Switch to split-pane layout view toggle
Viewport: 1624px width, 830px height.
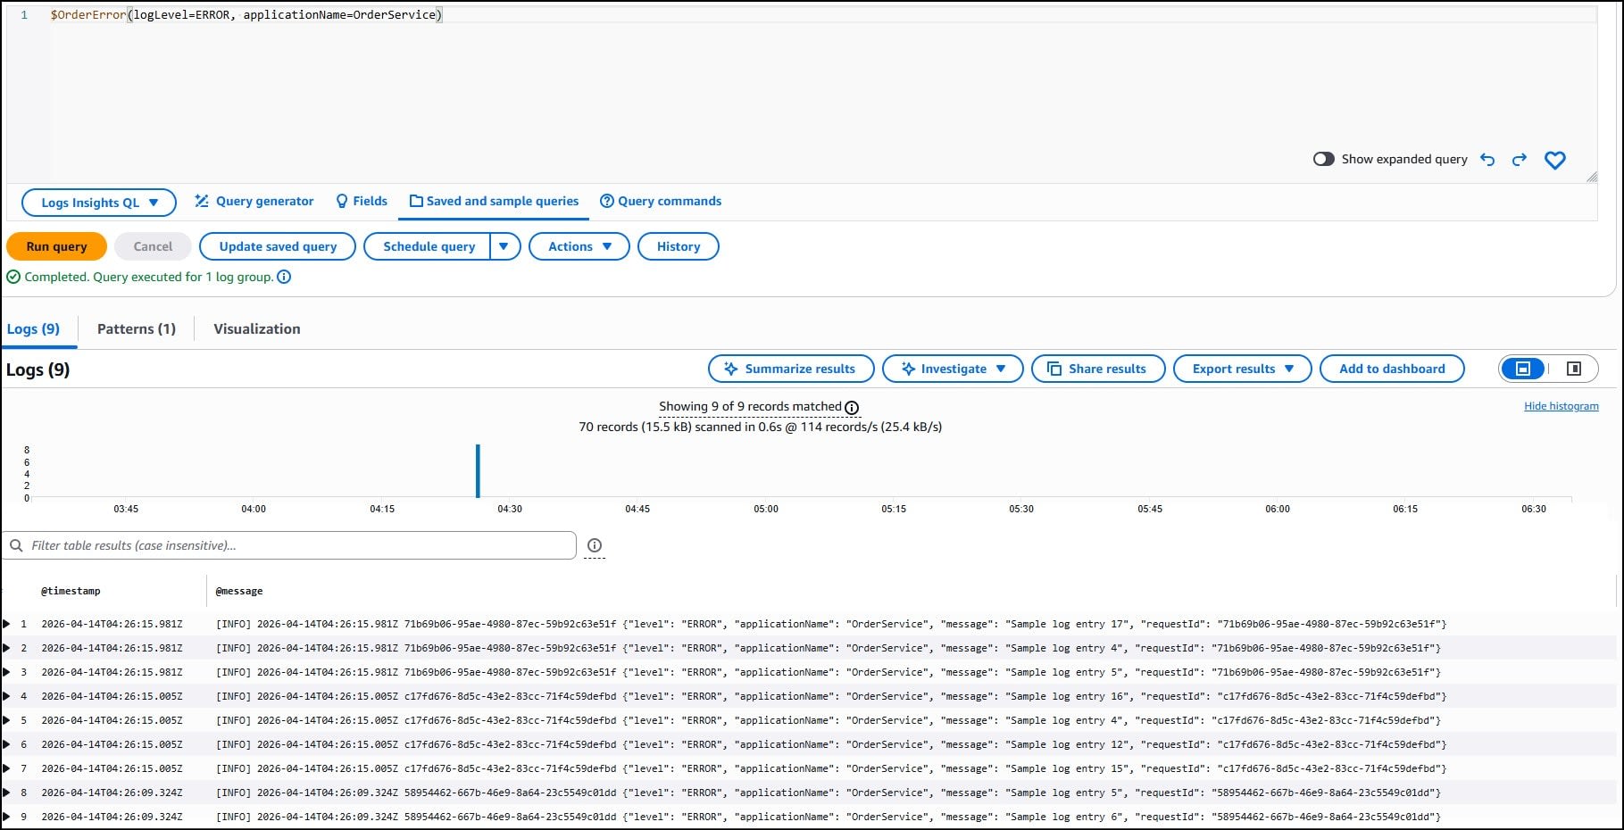pos(1574,369)
